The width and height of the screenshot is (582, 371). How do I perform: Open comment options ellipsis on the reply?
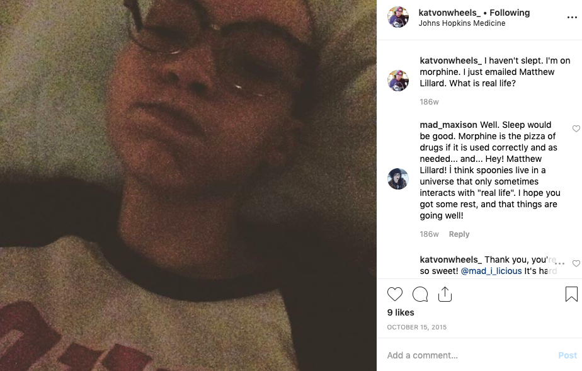click(560, 263)
